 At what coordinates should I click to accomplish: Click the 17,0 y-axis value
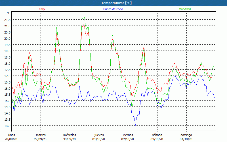(x=7, y=76)
